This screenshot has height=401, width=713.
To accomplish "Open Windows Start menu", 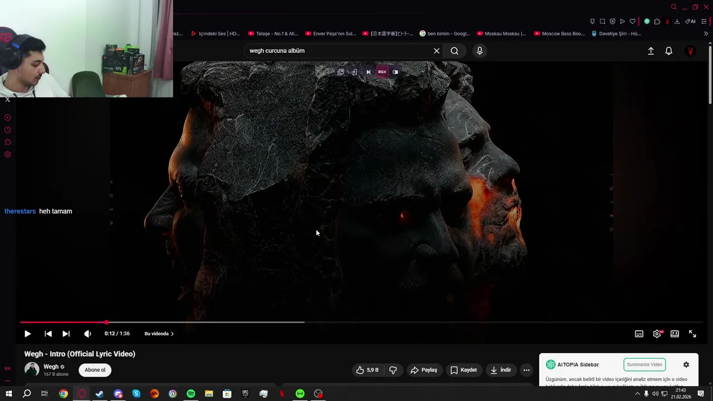I will 8,394.
